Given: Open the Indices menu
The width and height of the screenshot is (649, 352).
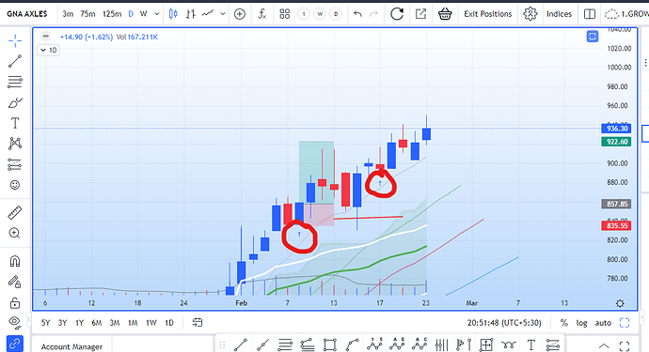Looking at the screenshot, I should pyautogui.click(x=559, y=14).
